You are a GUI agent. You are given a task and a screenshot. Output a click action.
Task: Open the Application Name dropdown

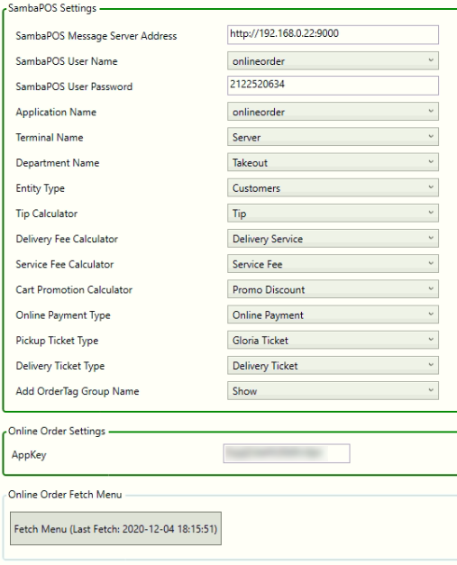tap(333, 112)
